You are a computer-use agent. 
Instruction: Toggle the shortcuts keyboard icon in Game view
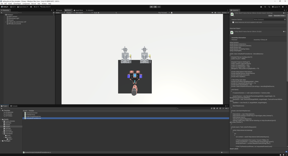point(215,13)
